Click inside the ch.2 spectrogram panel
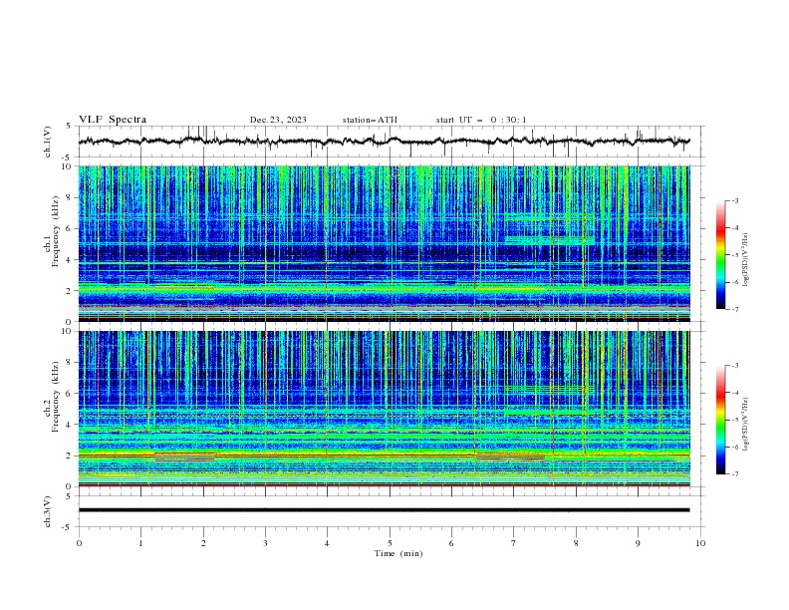This screenshot has height=610, width=789. click(x=384, y=409)
